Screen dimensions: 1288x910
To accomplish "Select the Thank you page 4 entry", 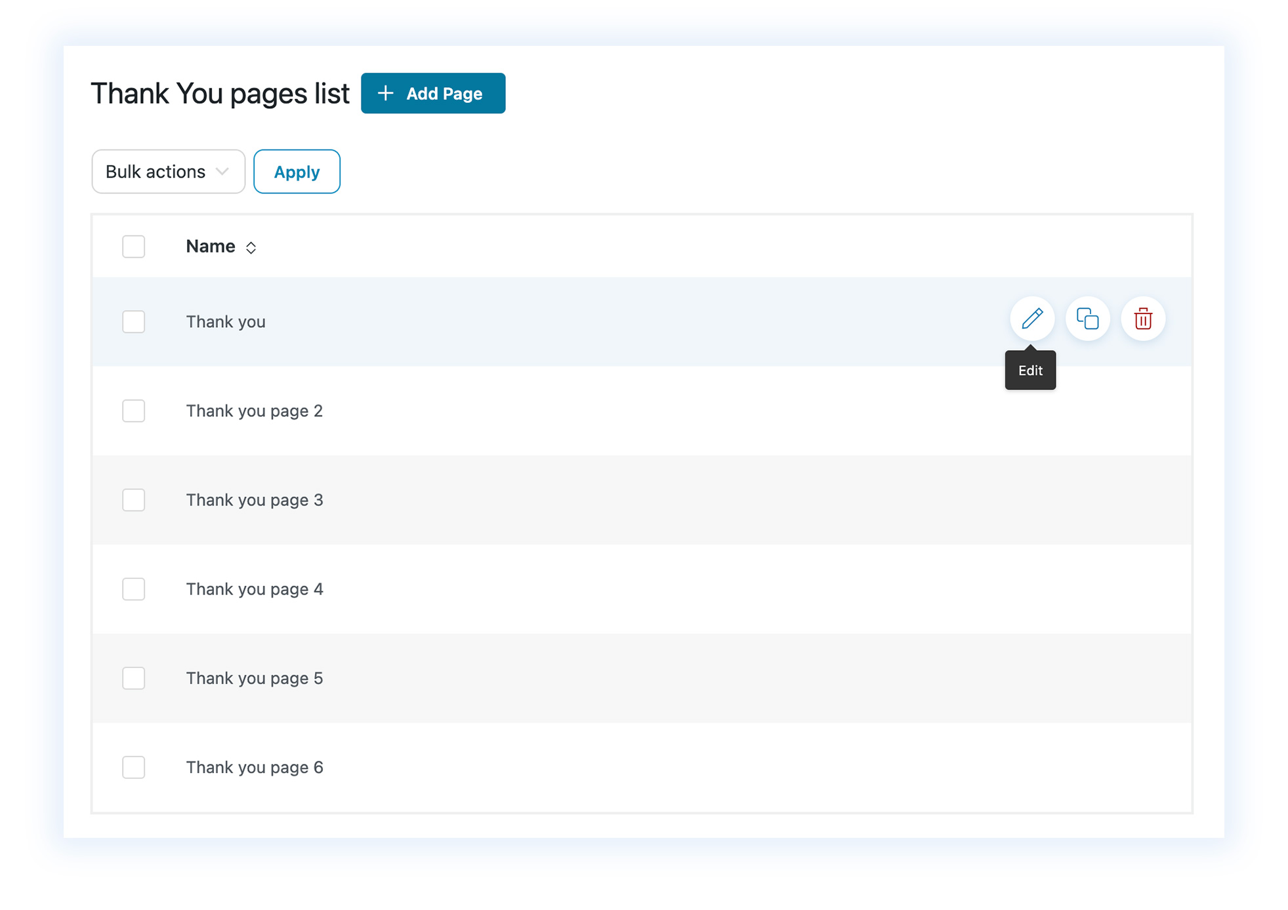I will pos(255,589).
